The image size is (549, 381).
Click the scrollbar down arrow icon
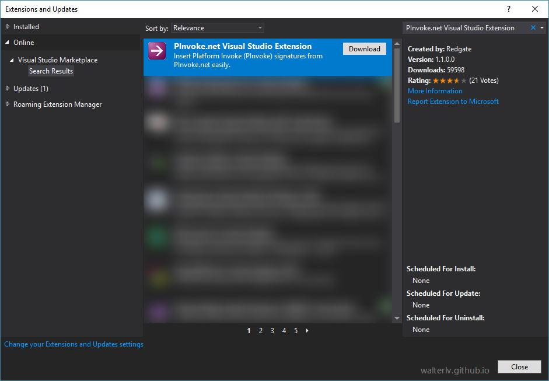(x=397, y=317)
